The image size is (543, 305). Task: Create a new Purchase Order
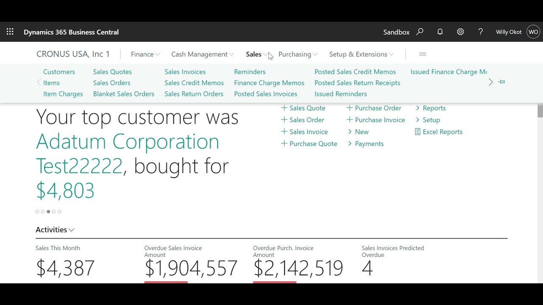tap(374, 108)
